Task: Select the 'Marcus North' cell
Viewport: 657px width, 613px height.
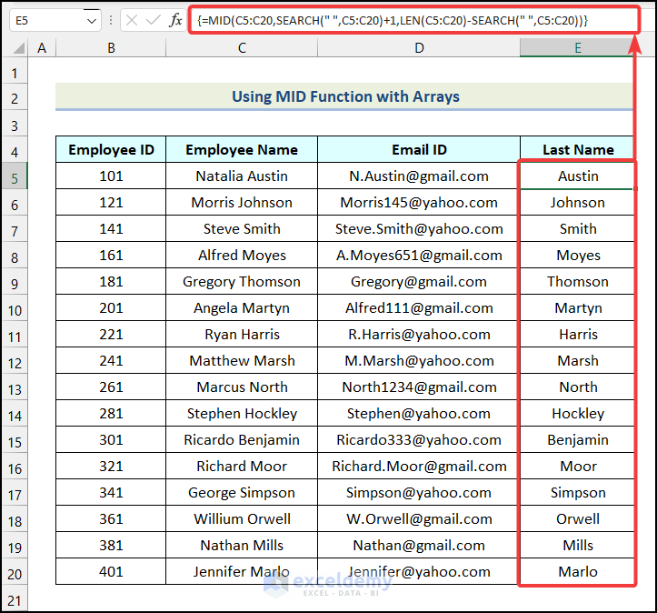Action: pos(242,387)
